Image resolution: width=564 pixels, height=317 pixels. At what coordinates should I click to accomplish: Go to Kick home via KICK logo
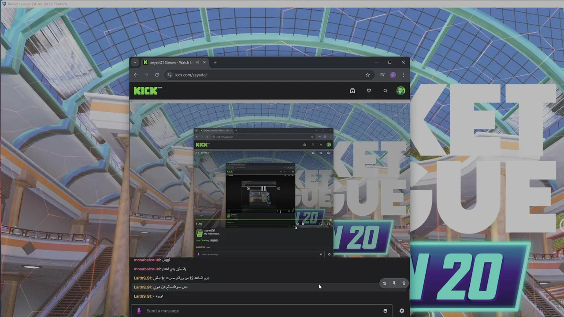(x=148, y=91)
